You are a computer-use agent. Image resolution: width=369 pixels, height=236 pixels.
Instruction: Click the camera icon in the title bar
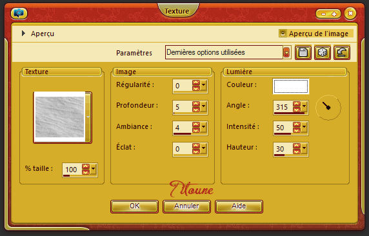pos(19,13)
